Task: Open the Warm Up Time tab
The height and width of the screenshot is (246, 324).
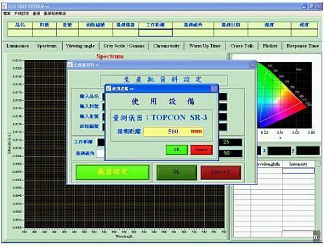Action: click(x=205, y=46)
